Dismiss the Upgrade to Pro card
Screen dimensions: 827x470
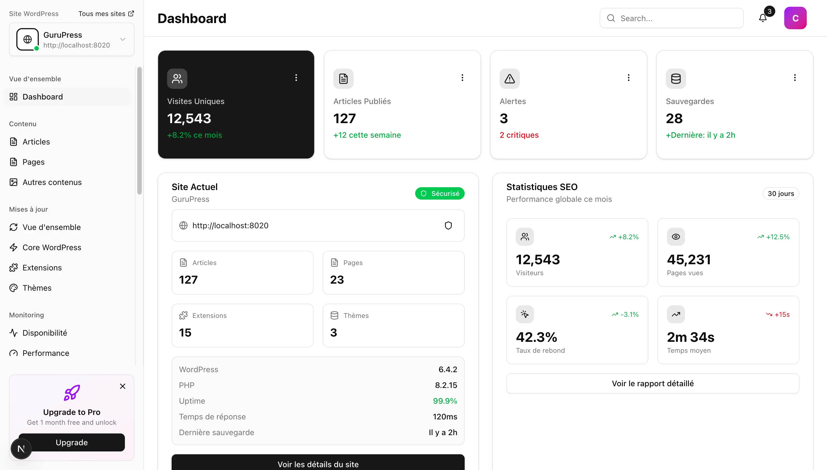[122, 386]
